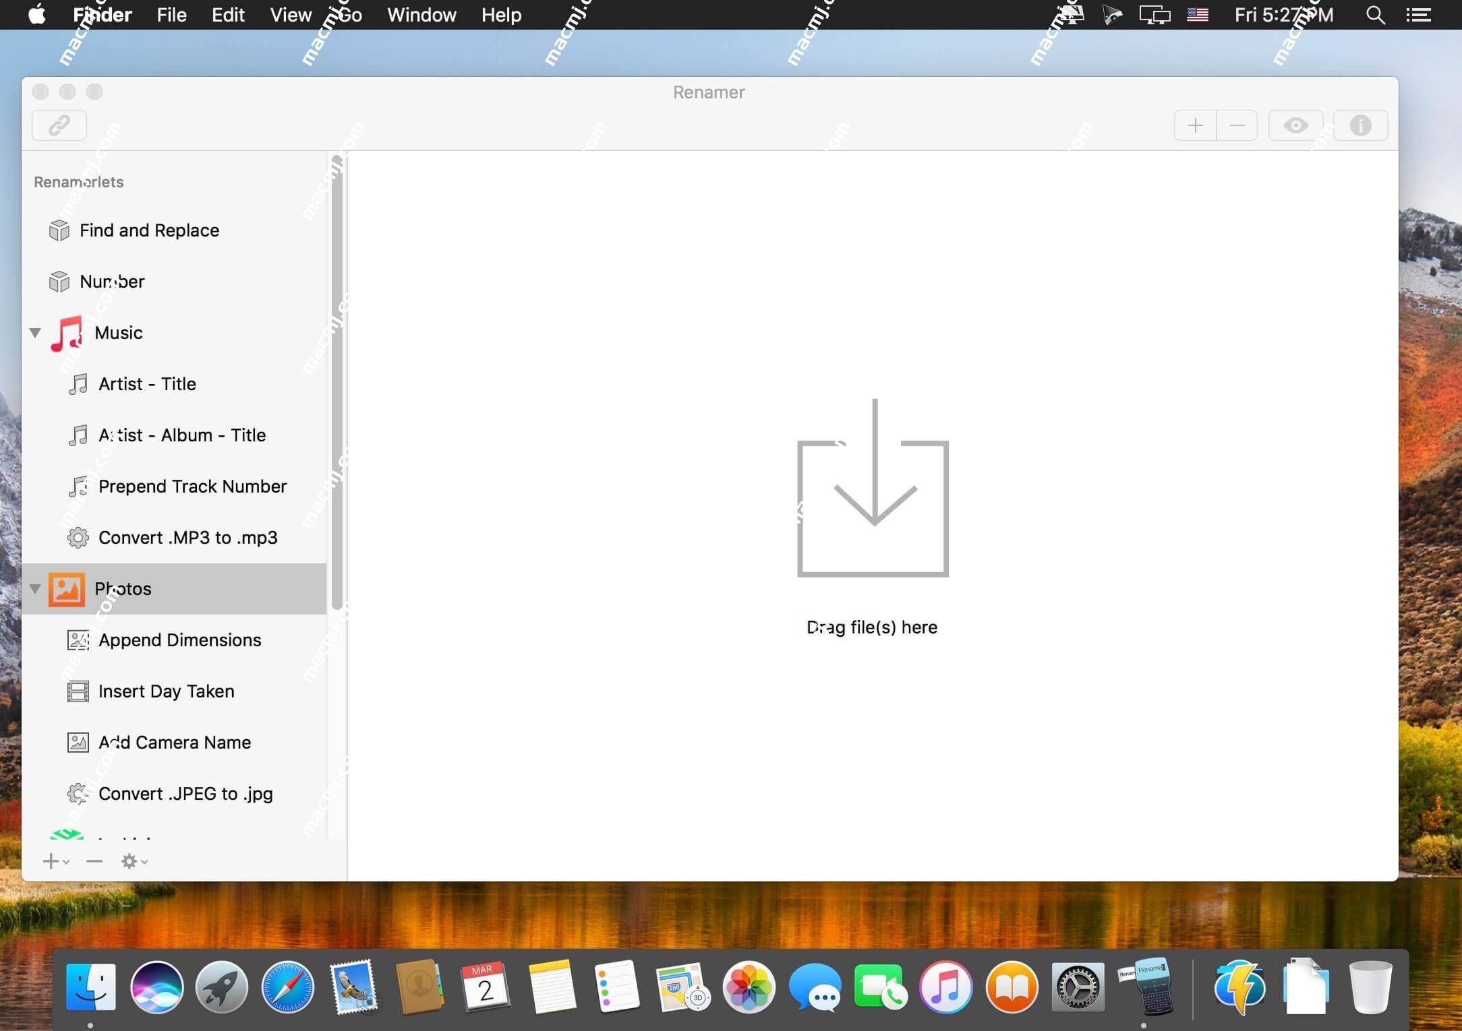Select the Number renamelet
The height and width of the screenshot is (1031, 1462).
pos(111,281)
